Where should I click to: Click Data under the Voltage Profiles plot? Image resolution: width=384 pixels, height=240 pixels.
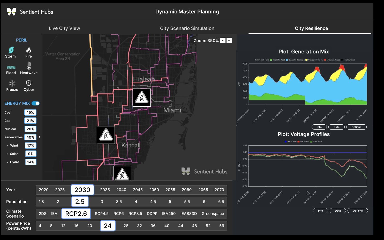click(338, 211)
